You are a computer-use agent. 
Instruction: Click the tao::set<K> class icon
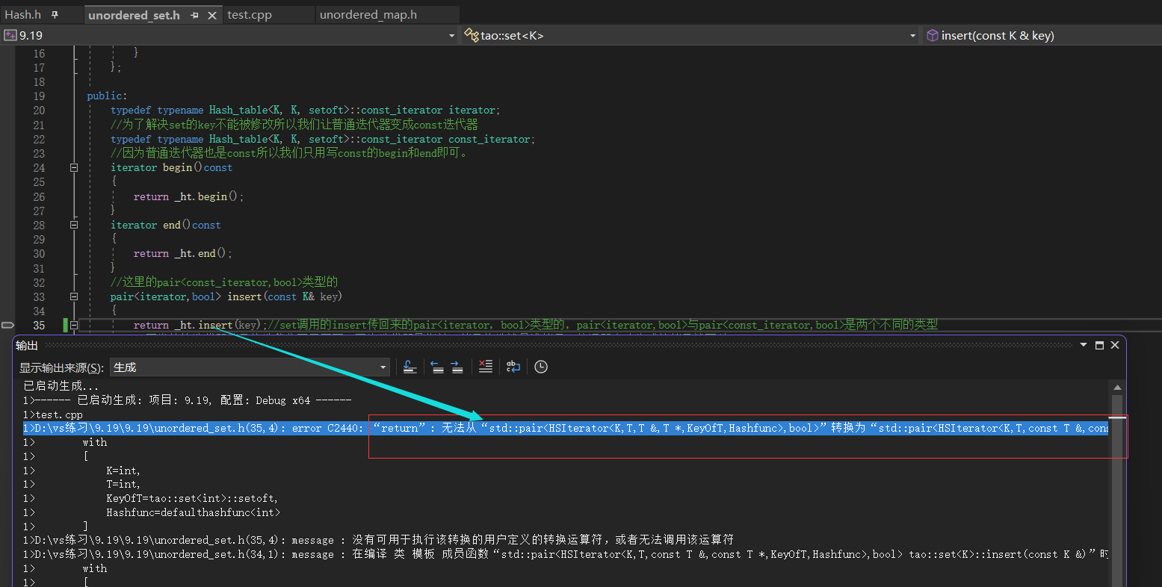(x=472, y=35)
